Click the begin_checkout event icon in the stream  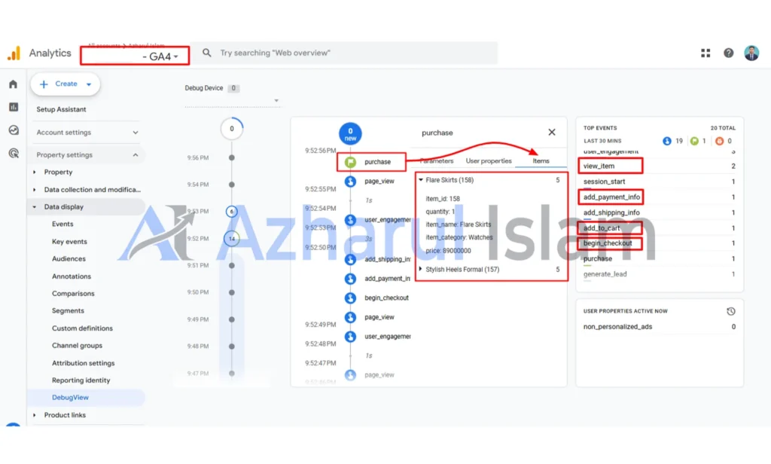[x=350, y=298]
